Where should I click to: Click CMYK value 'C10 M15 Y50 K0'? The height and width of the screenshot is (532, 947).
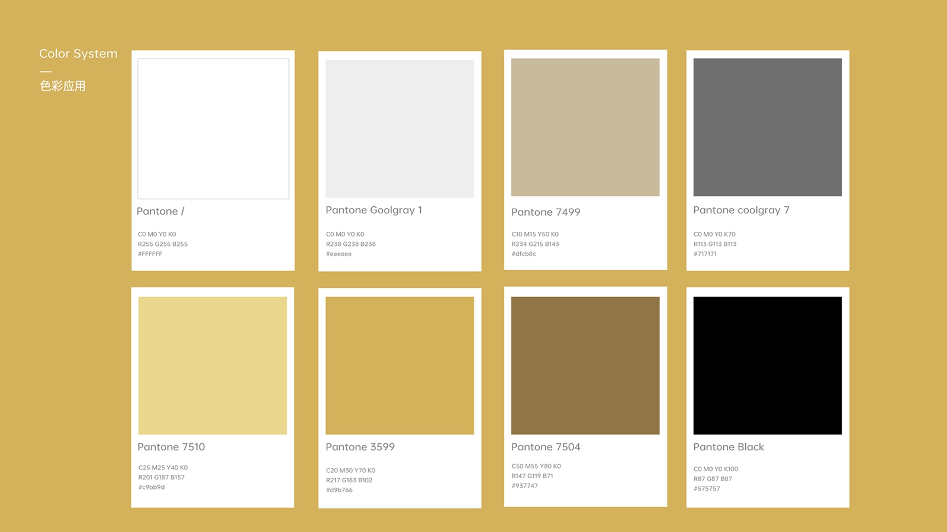point(535,235)
